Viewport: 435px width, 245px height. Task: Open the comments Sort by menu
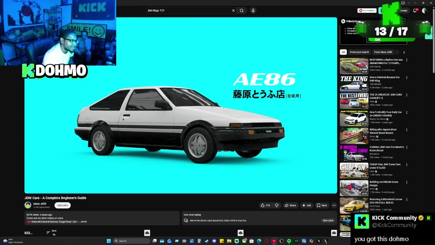tap(51, 232)
